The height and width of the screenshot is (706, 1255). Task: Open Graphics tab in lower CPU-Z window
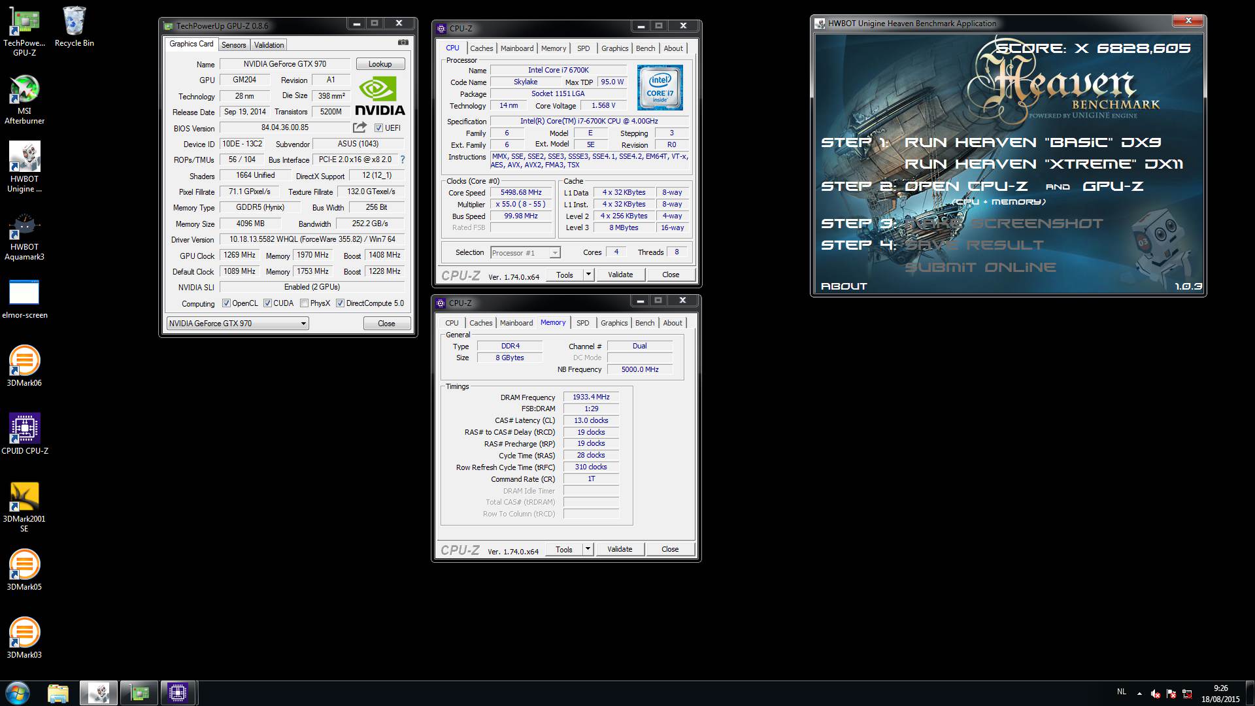pyautogui.click(x=614, y=323)
